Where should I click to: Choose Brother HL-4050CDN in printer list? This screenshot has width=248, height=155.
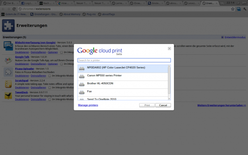[x=123, y=85]
